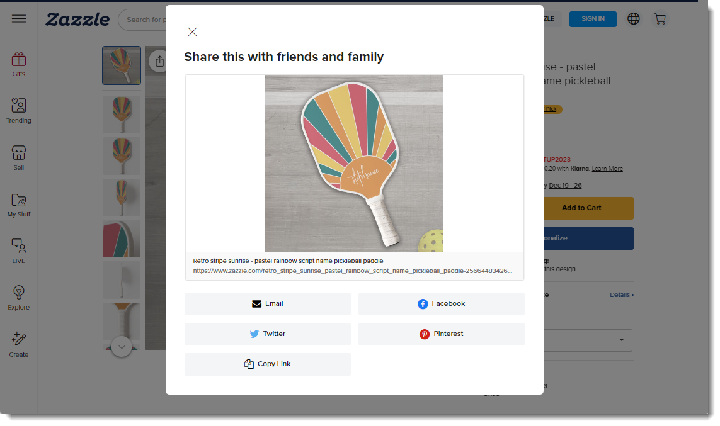720x426 pixels.
Task: Share the product on Facebook
Action: tap(441, 304)
